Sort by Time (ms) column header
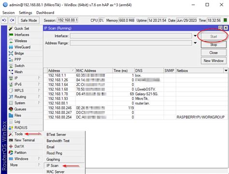Image resolution: width=229 pixels, height=174 pixels. 124,70
